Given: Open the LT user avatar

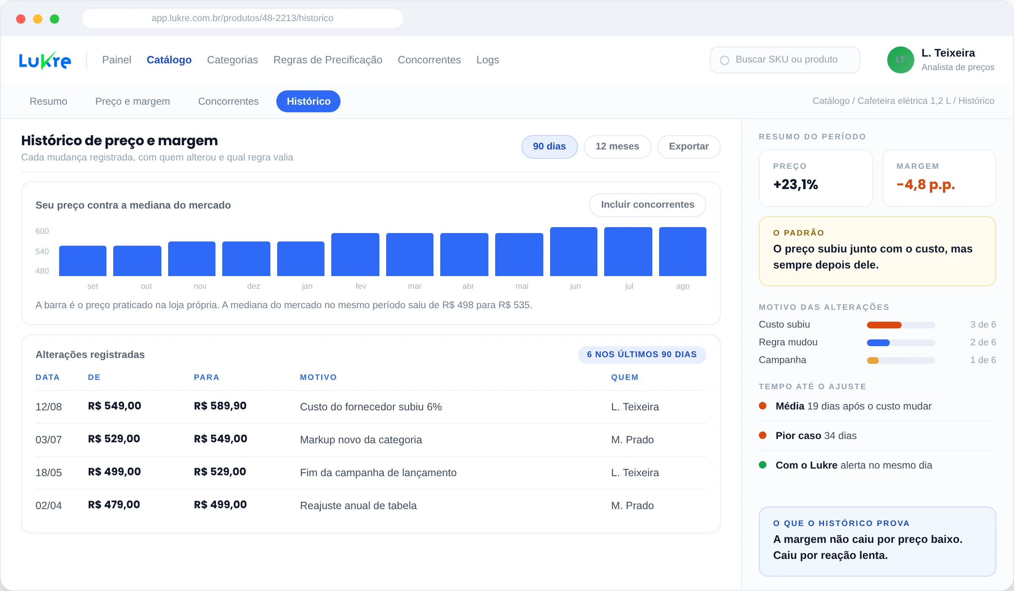Looking at the screenshot, I should [x=900, y=60].
